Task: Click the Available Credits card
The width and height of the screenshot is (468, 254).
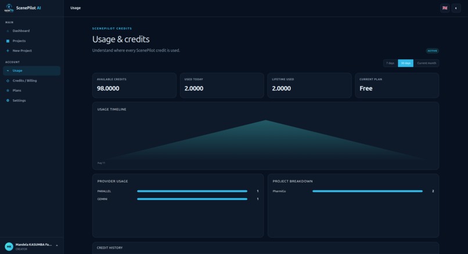Action: click(x=134, y=85)
